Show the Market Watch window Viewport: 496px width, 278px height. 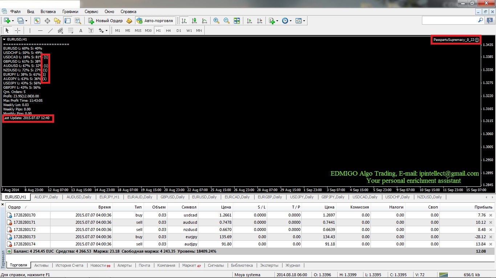[x=37, y=21]
